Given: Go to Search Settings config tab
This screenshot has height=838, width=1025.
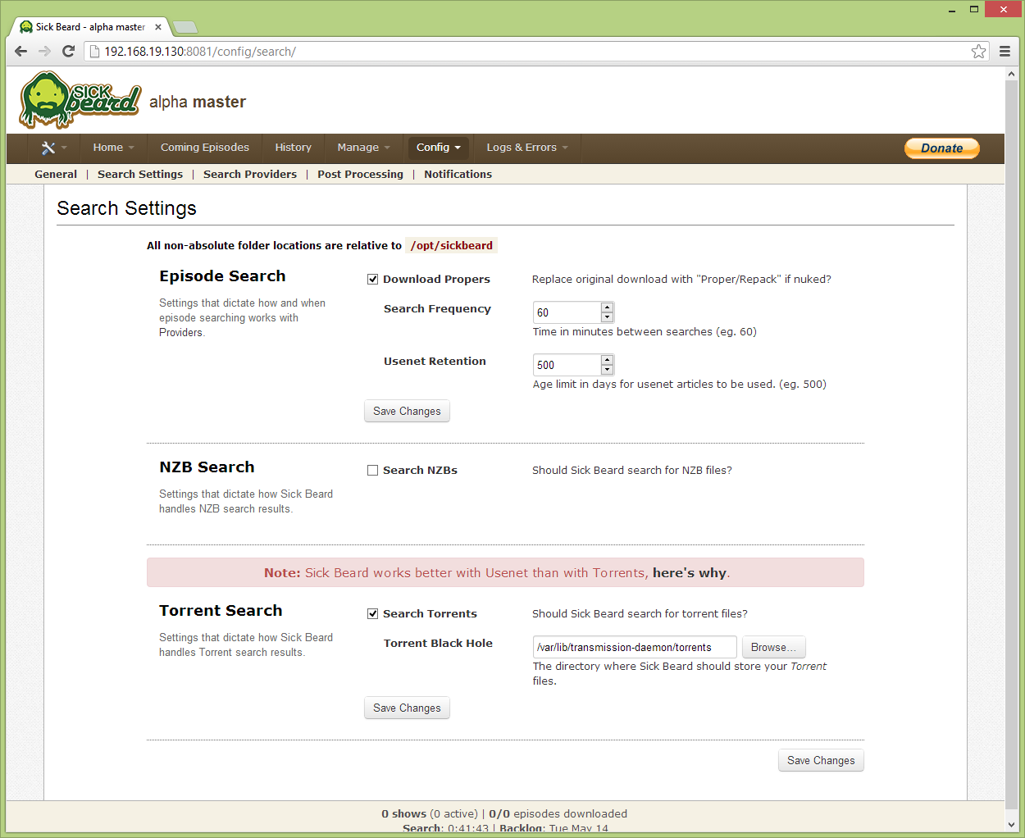Looking at the screenshot, I should pos(140,175).
